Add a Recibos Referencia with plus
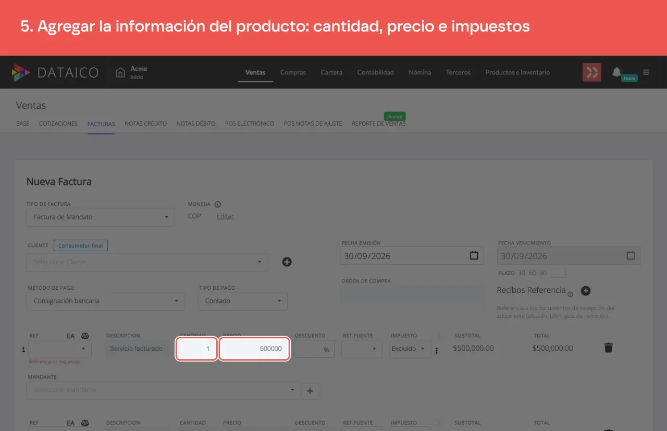667x431 pixels. tap(585, 291)
